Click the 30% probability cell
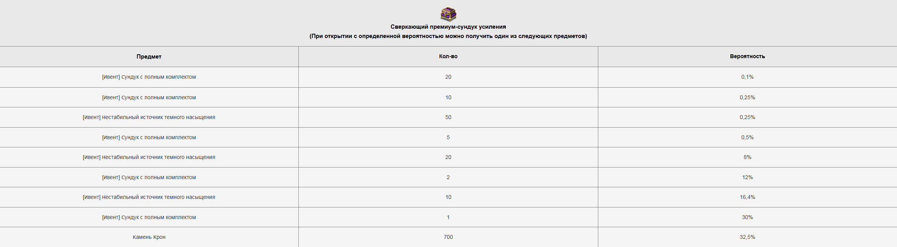 (x=747, y=217)
